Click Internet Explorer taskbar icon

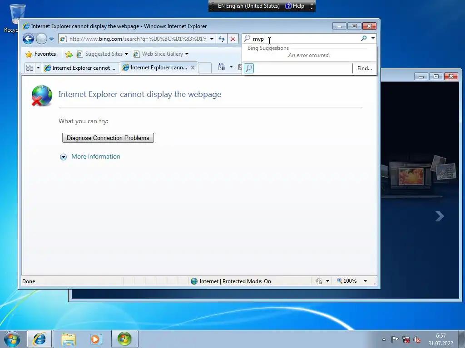40,339
